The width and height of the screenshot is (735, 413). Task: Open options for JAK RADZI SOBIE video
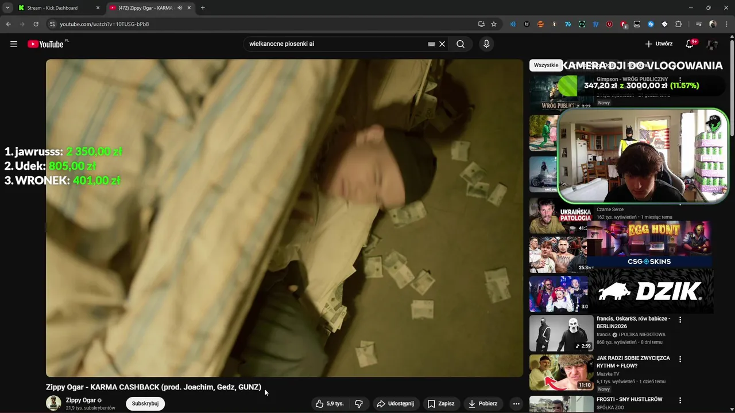click(680, 359)
